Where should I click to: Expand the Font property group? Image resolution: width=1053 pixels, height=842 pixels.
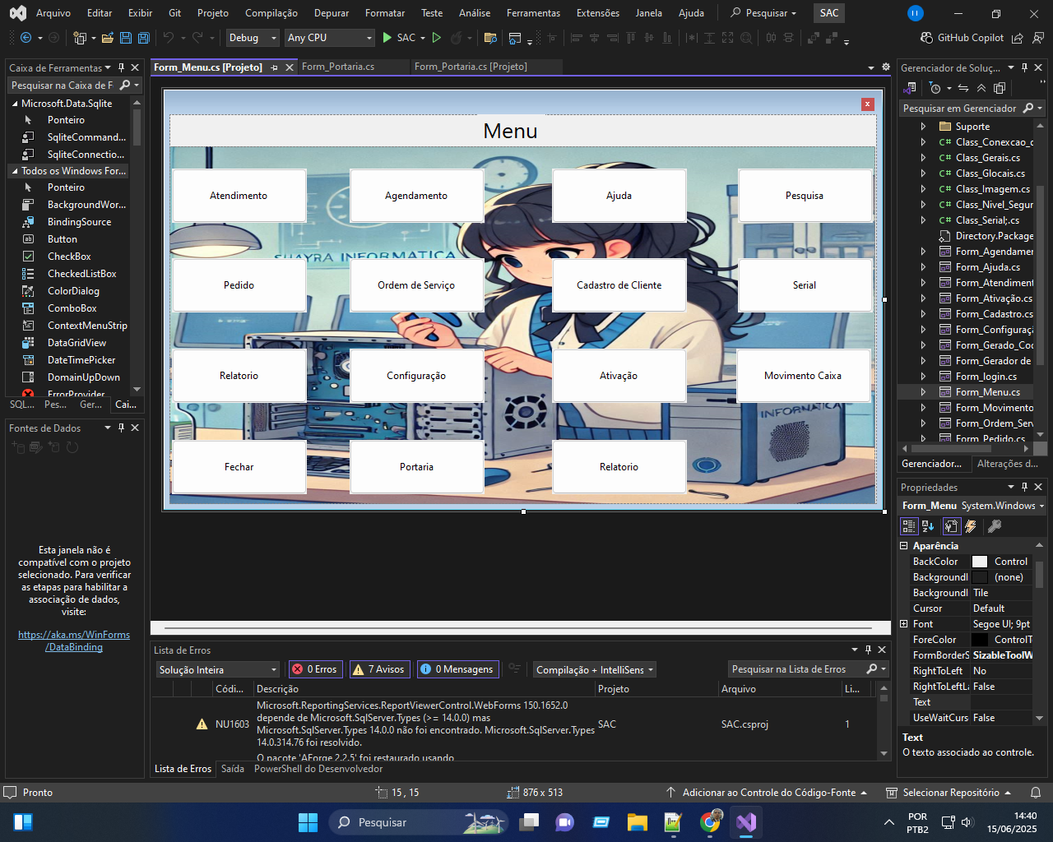click(904, 624)
